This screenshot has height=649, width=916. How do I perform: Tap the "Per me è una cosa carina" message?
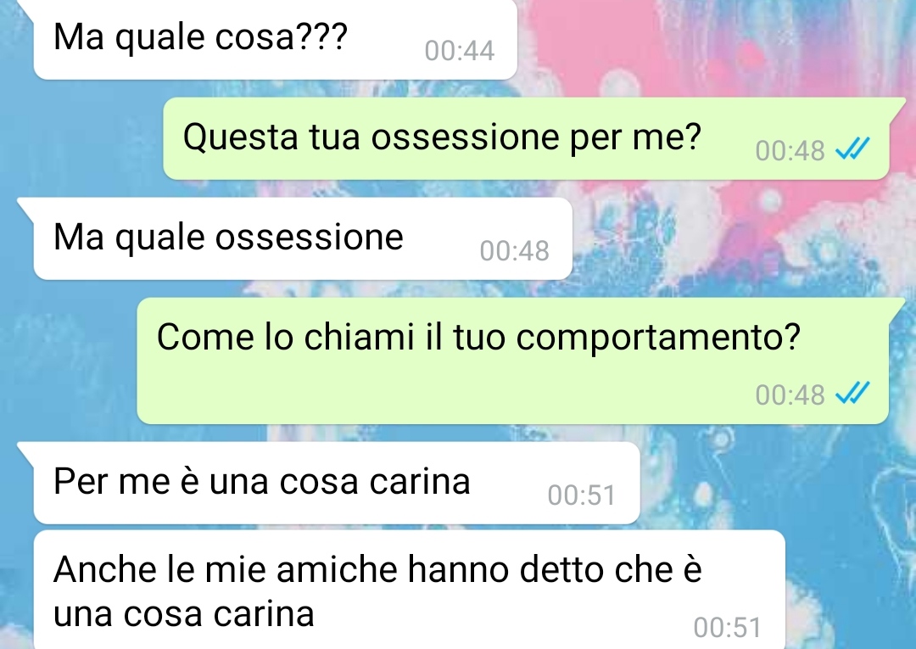click(x=337, y=483)
